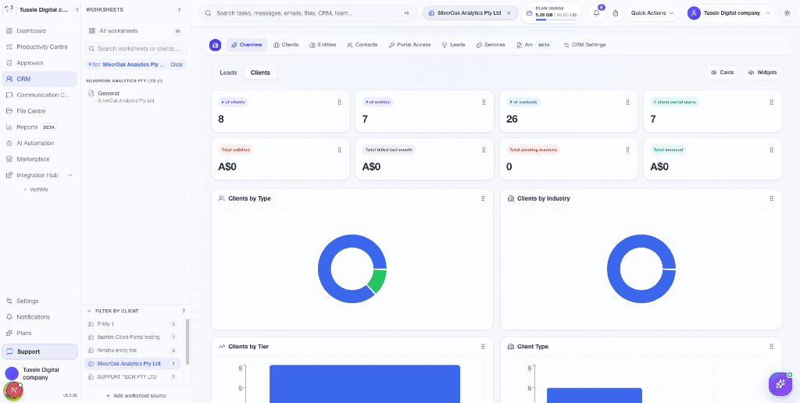Open drag handle on # of entities card

click(x=484, y=102)
